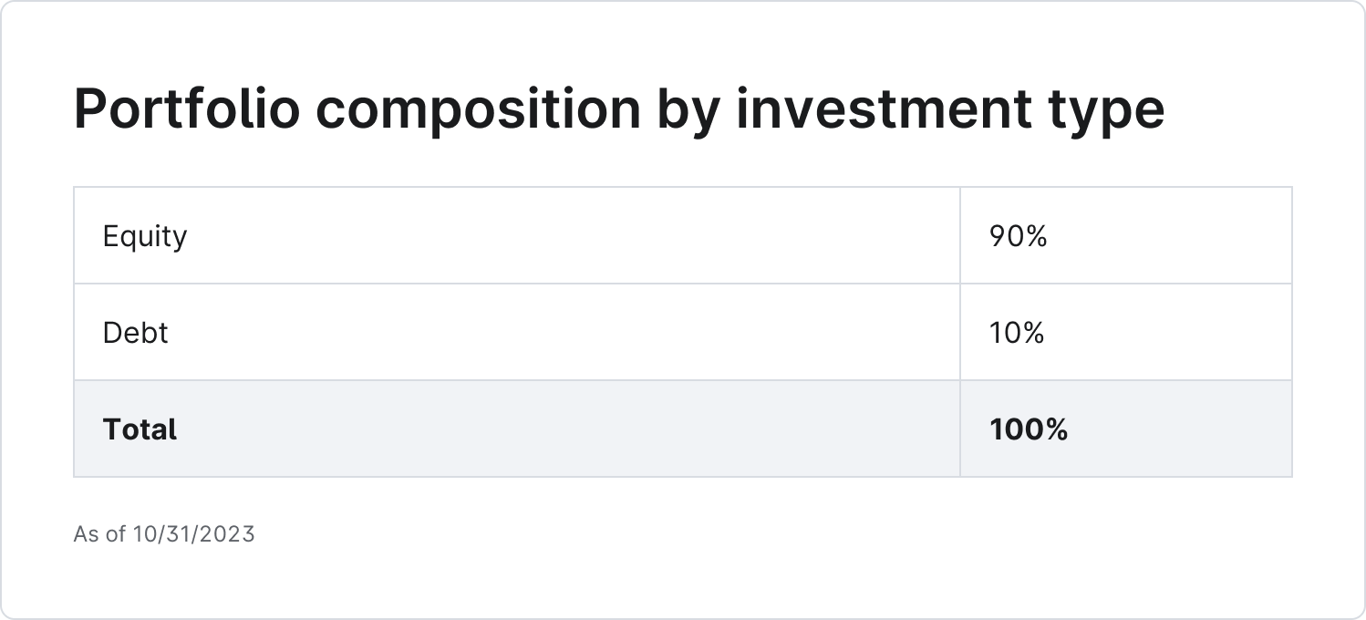Click the empty middle of the Debt row
The width and height of the screenshot is (1366, 620).
[x=547, y=333]
